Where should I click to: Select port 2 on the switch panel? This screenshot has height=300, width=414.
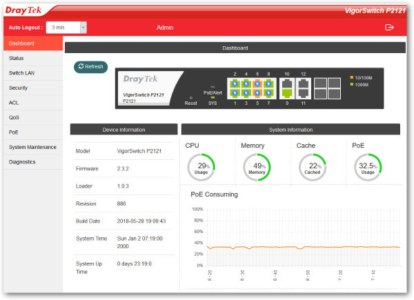235,84
